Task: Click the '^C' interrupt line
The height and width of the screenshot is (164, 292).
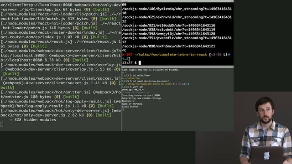Action: coord(124,51)
